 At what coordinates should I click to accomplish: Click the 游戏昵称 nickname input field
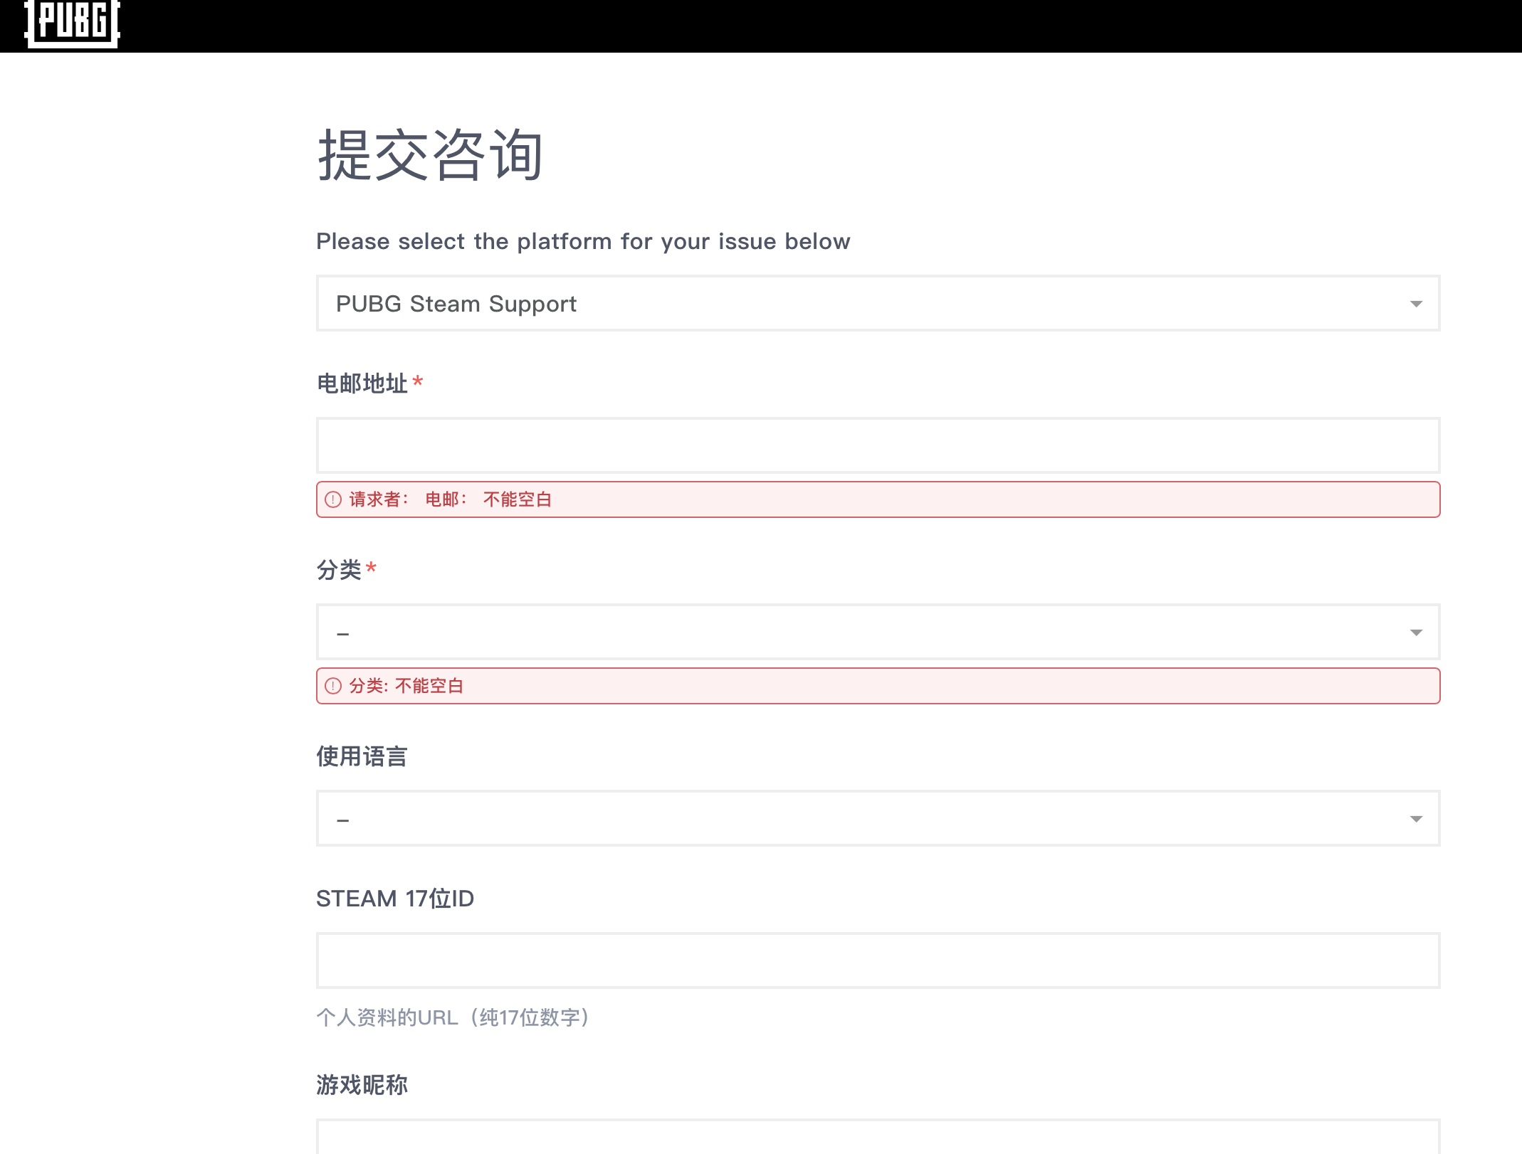878,1137
